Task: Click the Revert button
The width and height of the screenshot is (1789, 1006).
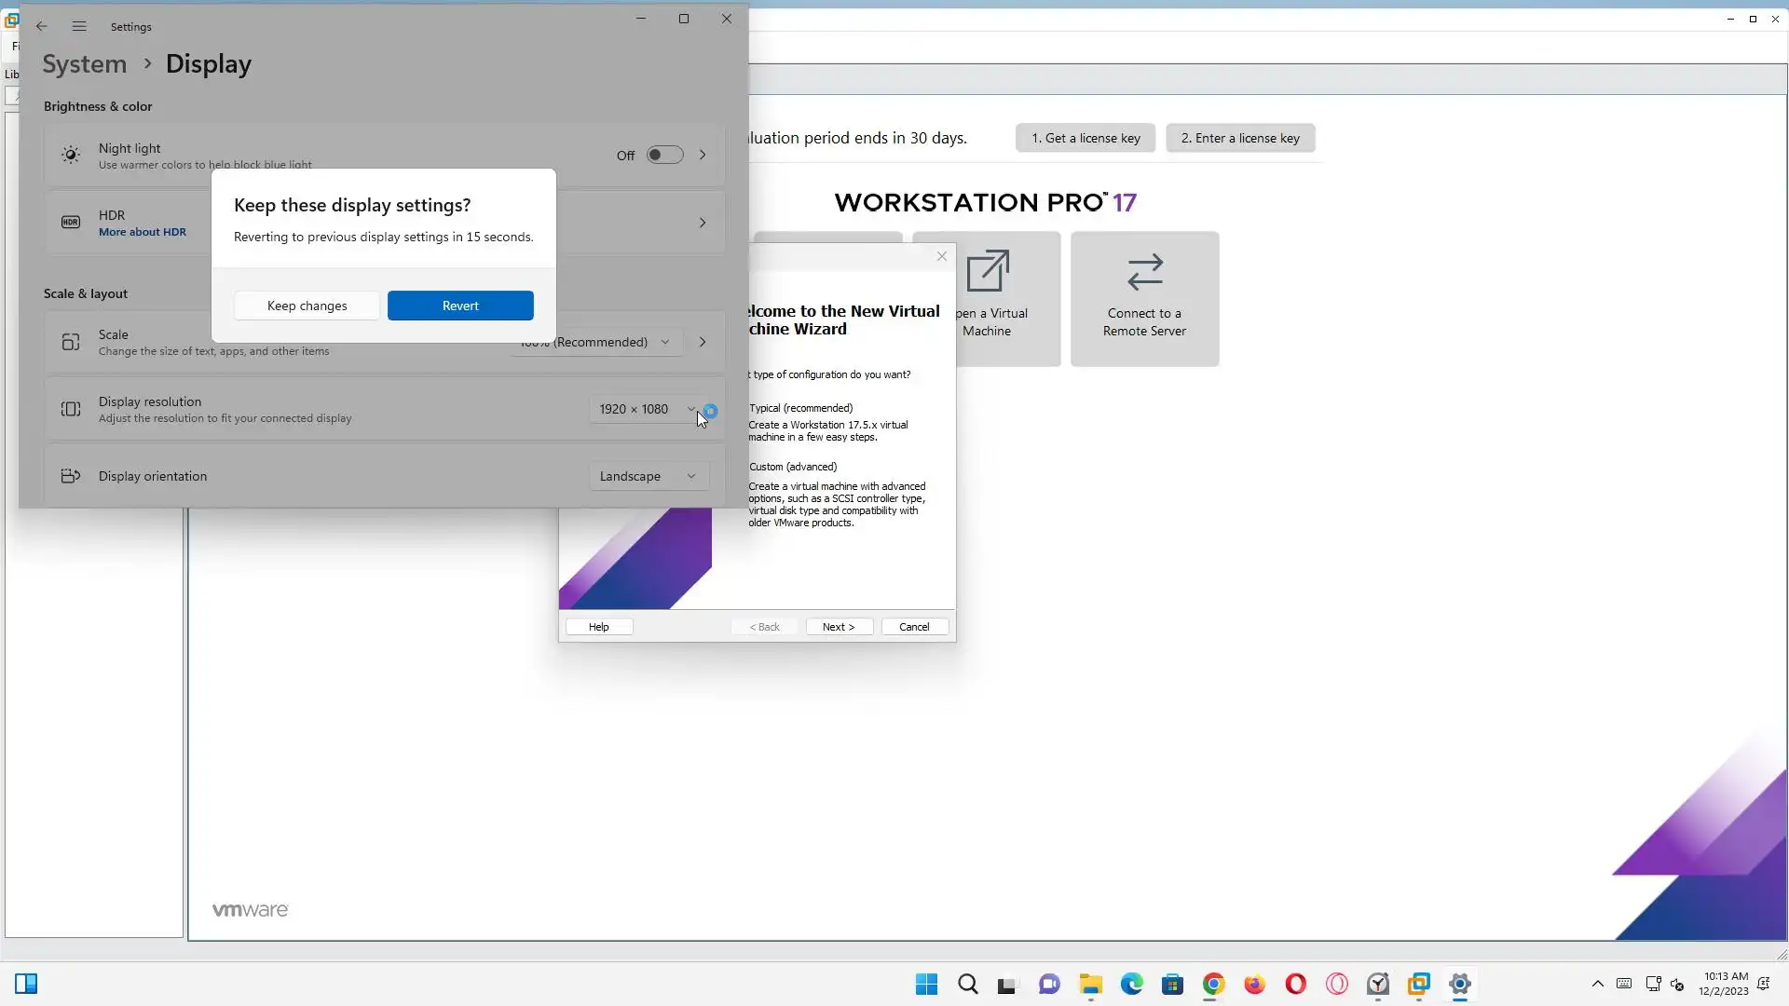Action: [460, 306]
